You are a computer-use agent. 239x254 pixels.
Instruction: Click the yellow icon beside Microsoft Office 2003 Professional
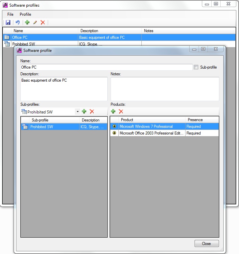pos(114,133)
